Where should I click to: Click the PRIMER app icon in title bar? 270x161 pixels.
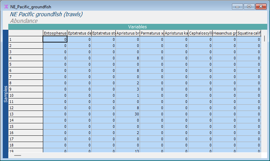[6, 7]
